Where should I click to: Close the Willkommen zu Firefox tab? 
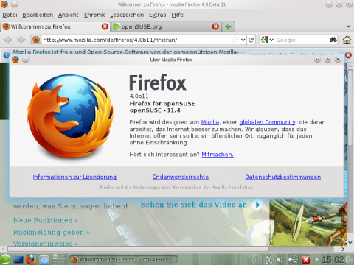coord(105,26)
